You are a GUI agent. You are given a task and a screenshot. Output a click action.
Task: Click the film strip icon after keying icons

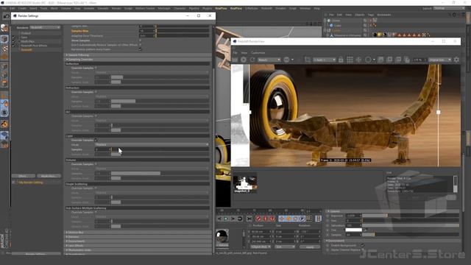(318, 219)
